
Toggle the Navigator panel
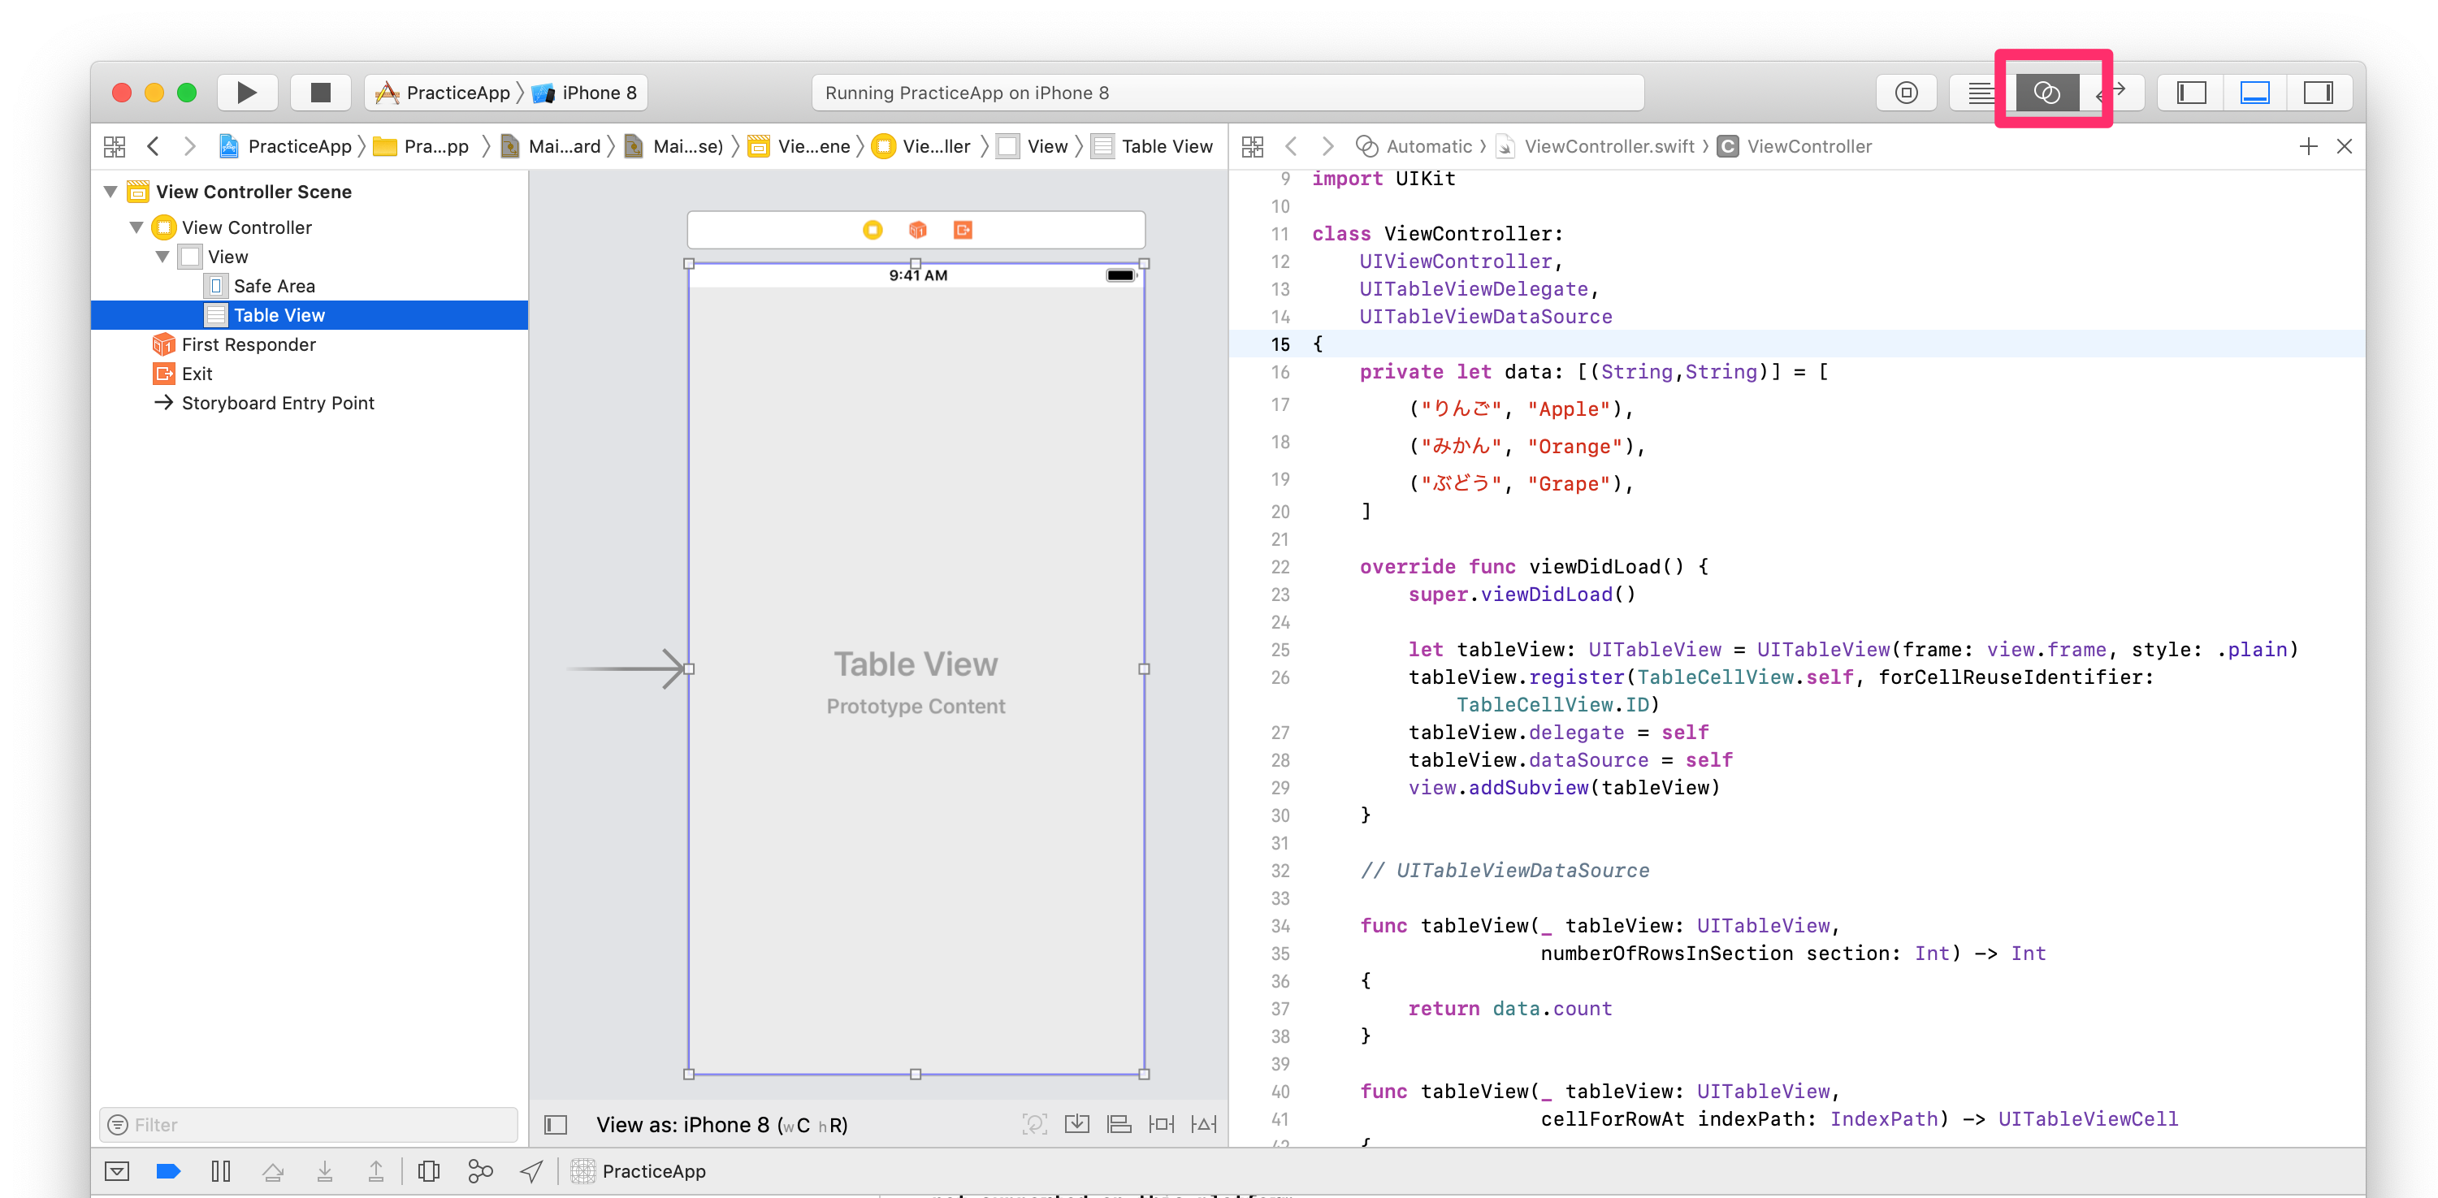[x=2191, y=93]
